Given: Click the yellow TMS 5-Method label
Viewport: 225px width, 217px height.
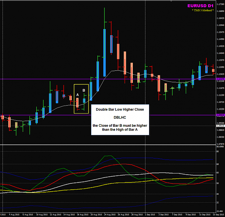Looking at the screenshot, I should (203, 10).
